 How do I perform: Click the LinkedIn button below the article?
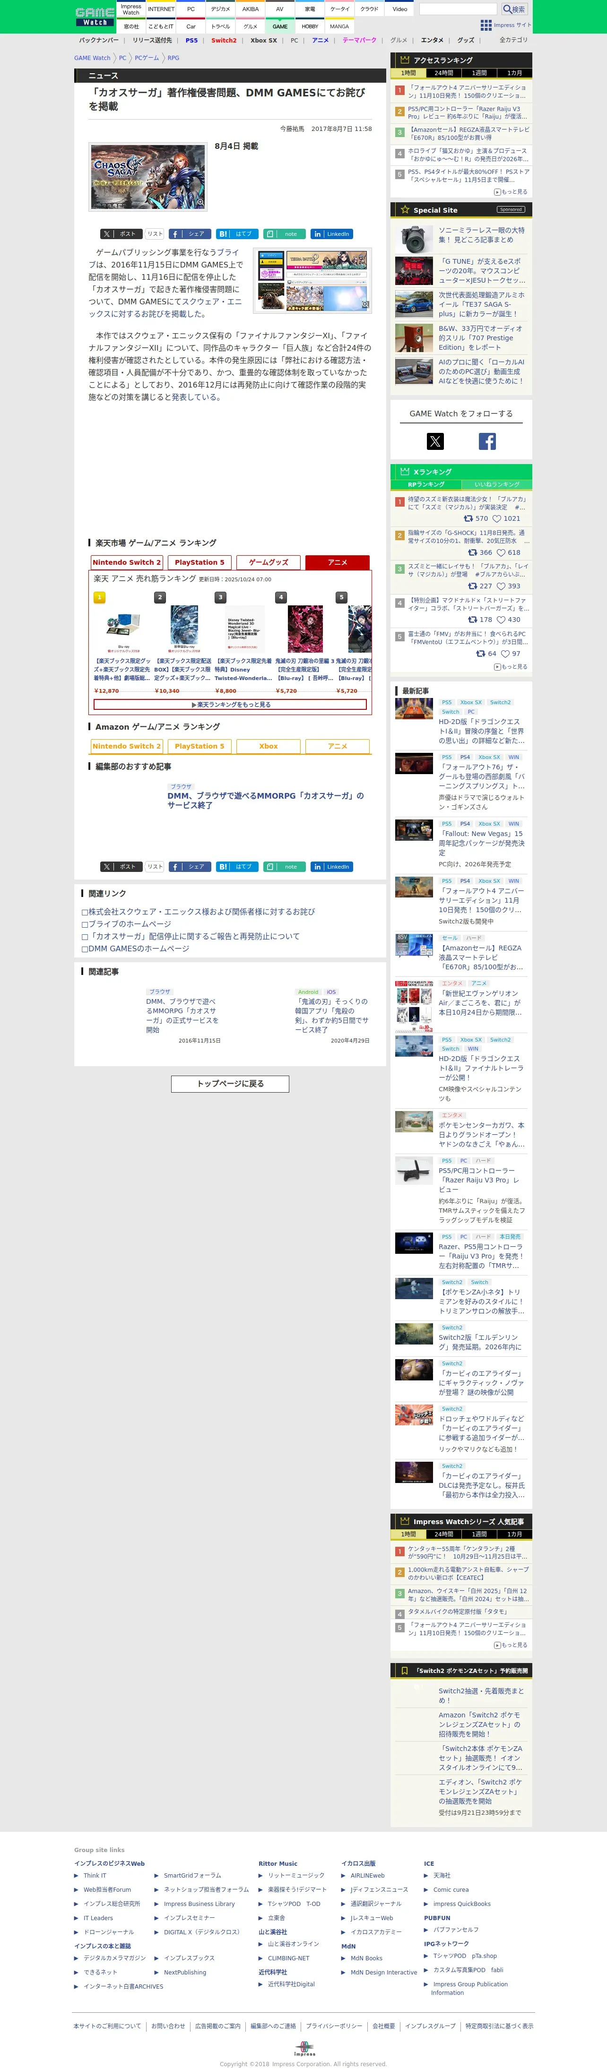click(331, 867)
